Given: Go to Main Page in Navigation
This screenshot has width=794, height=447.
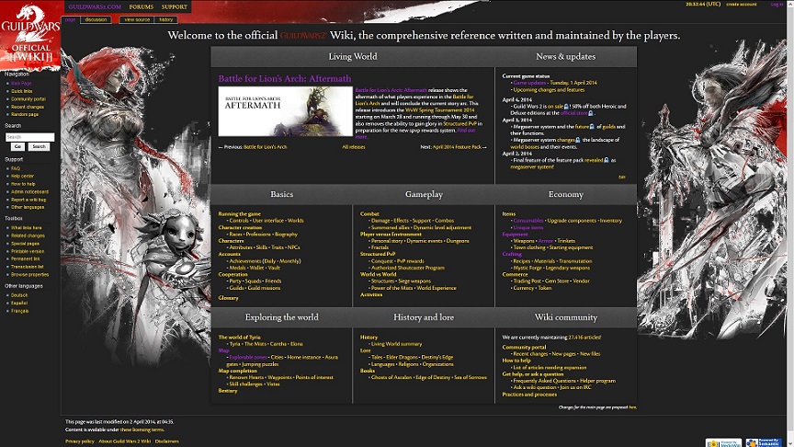Looking at the screenshot, I should click(21, 84).
